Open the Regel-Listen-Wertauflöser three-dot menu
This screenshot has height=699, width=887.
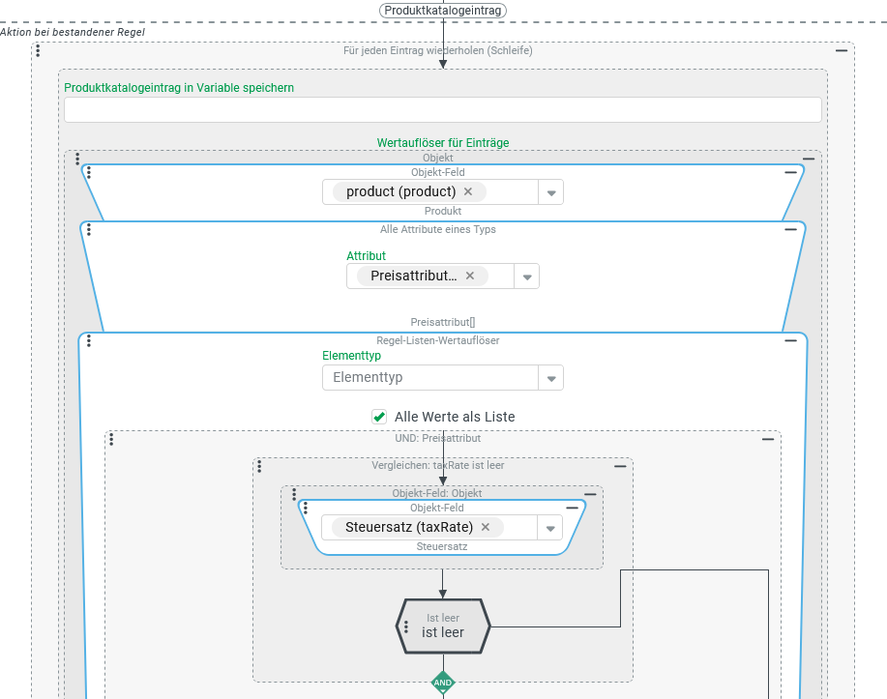tap(89, 340)
